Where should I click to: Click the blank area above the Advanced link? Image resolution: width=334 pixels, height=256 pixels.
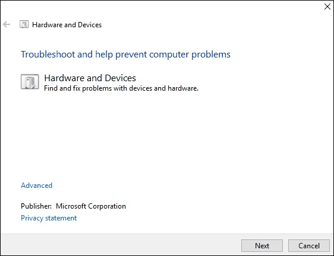tap(166, 138)
